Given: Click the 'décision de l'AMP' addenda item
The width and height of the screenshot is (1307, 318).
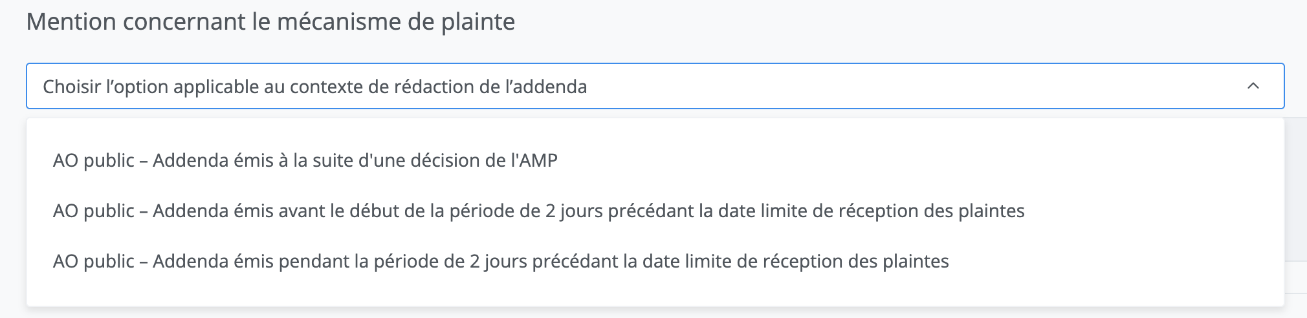Looking at the screenshot, I should coord(305,160).
